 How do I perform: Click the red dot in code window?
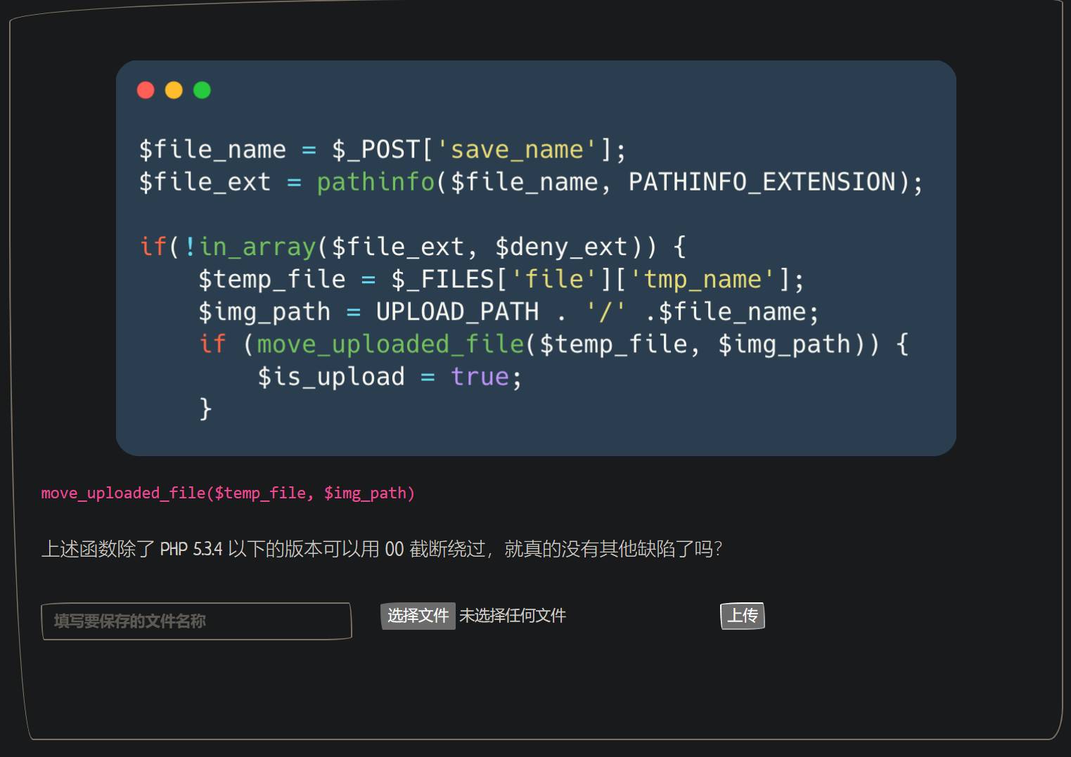[146, 90]
